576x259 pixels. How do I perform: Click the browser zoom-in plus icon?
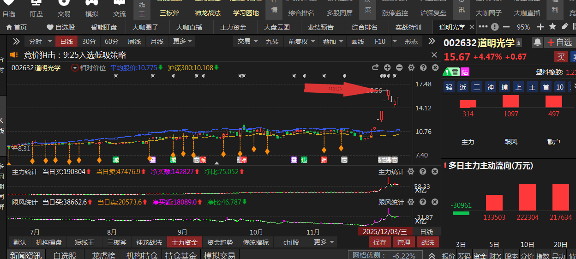pyautogui.click(x=541, y=27)
